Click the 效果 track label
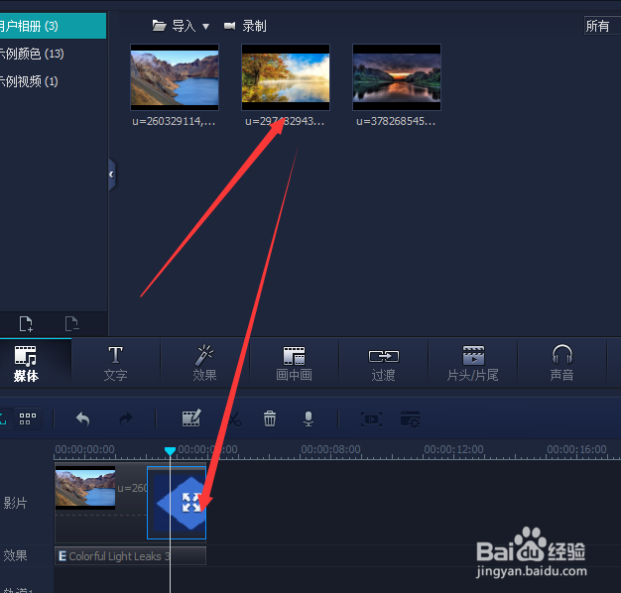This screenshot has height=593, width=621. pos(15,555)
